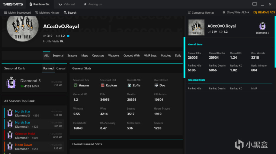This screenshot has width=276, height=154.
Task: Open the Seasonal profile tab
Action: 58,55
